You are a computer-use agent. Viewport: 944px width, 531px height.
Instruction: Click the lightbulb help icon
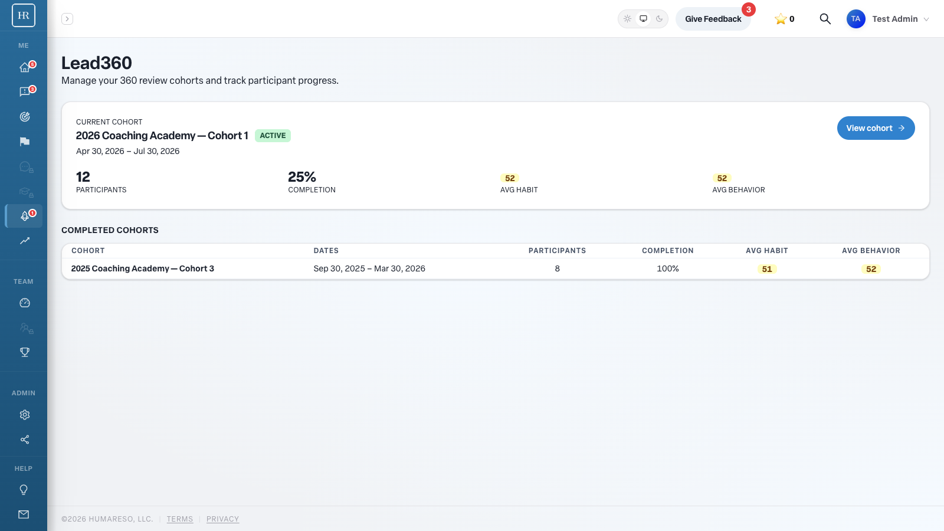(24, 490)
